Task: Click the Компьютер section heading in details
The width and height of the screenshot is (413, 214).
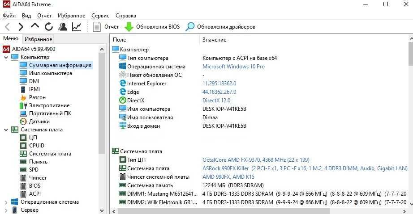Action: coord(130,49)
